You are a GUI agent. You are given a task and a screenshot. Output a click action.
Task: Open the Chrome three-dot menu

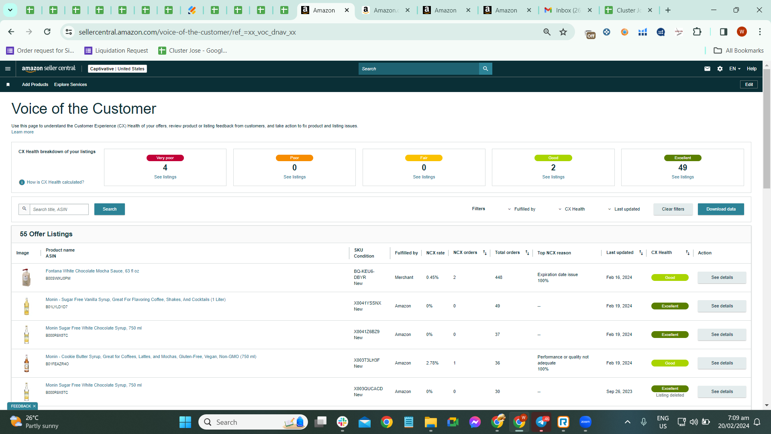[760, 32]
